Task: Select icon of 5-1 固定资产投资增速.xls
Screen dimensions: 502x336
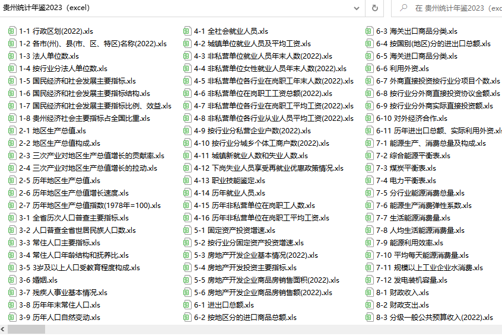Action: (x=187, y=231)
